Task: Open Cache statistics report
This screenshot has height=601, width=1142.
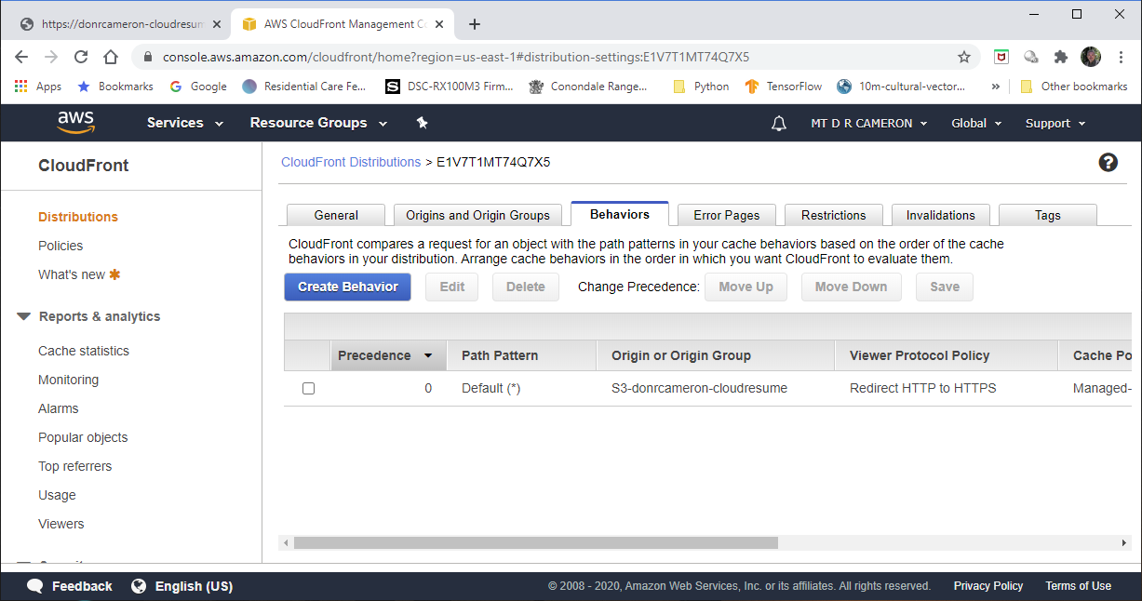Action: [84, 351]
